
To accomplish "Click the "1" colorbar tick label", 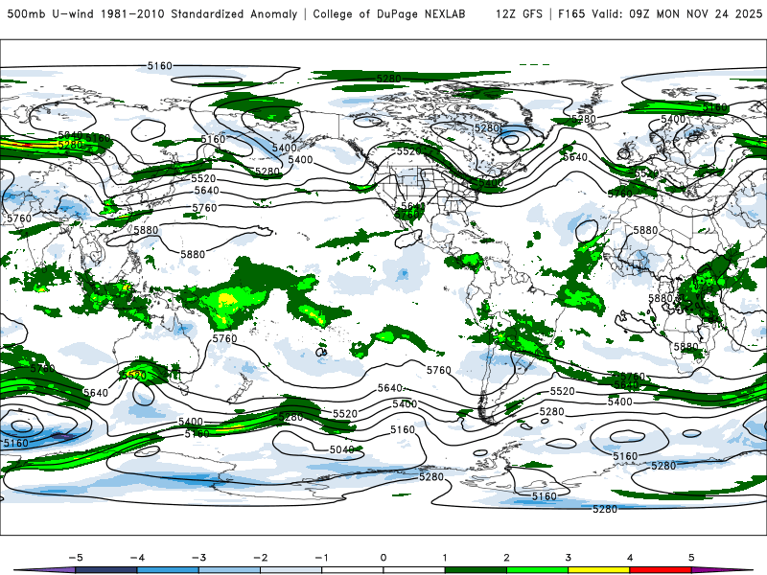I will (445, 558).
